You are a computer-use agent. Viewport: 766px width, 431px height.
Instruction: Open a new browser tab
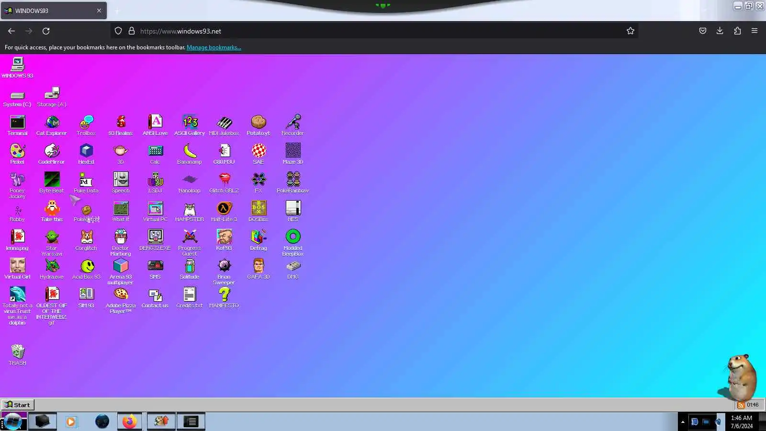click(117, 11)
